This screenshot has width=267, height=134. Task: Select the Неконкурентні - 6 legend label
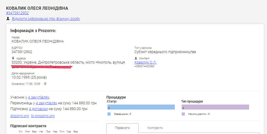click(x=199, y=114)
